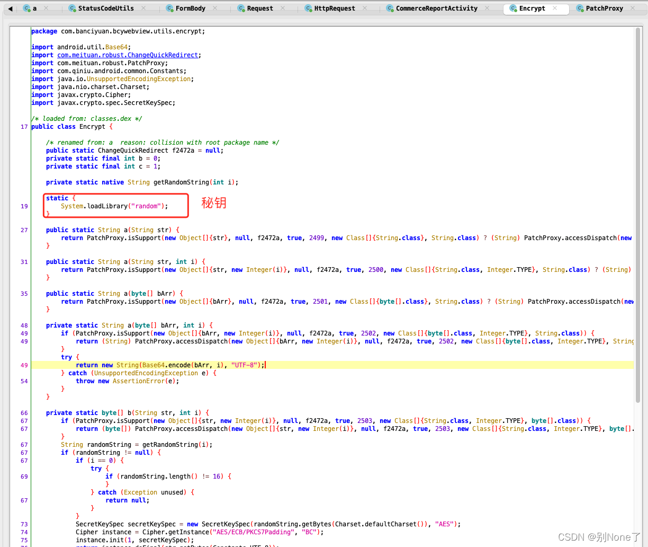Click the class icon on the HttpRequest tab
Image resolution: width=648 pixels, height=547 pixels.
tap(308, 8)
